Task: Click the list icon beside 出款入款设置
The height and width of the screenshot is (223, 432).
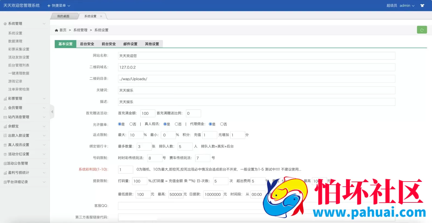Action: 5,136
